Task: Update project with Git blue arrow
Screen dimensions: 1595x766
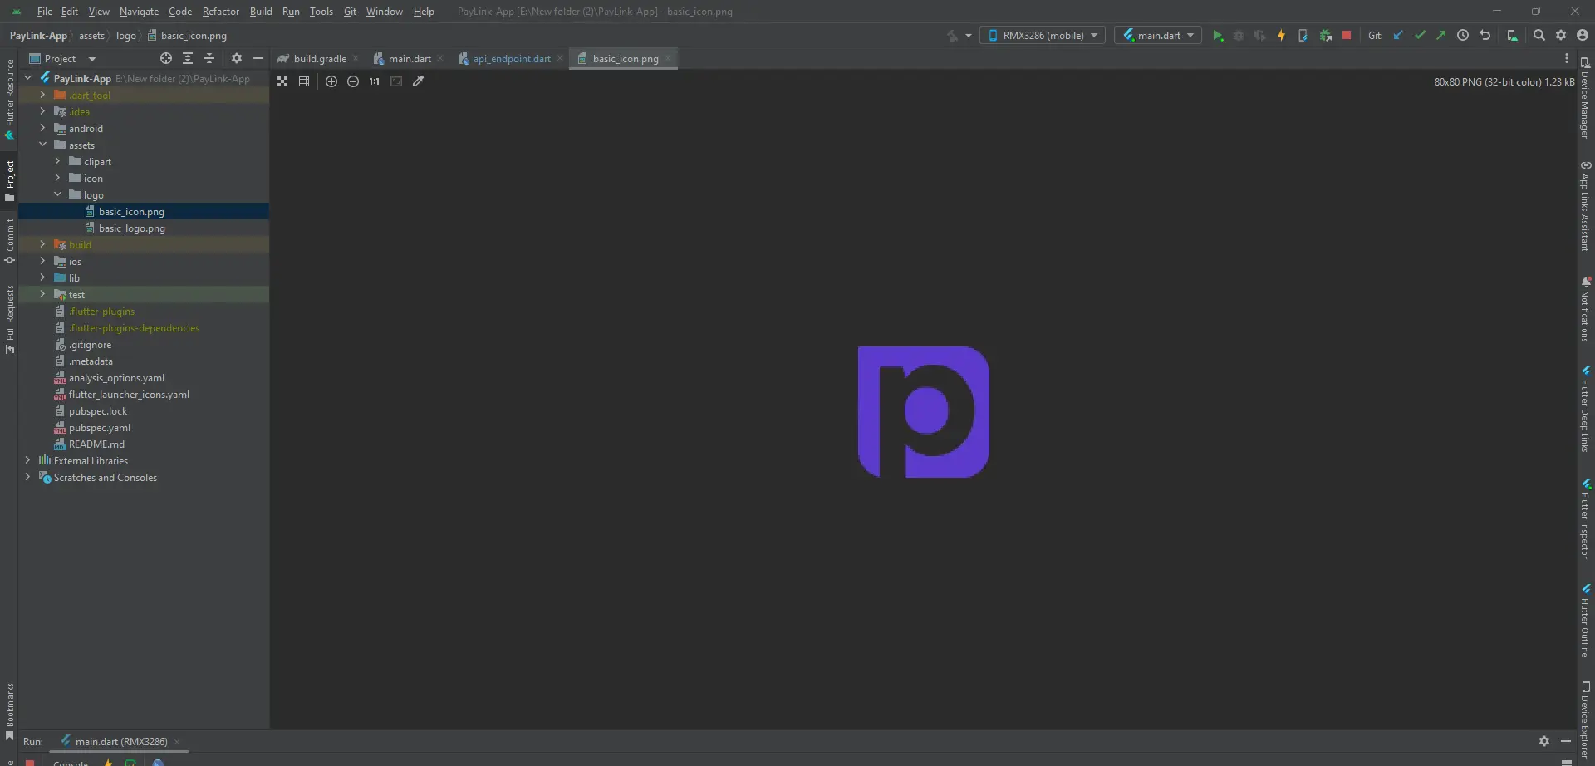Action: tap(1398, 36)
